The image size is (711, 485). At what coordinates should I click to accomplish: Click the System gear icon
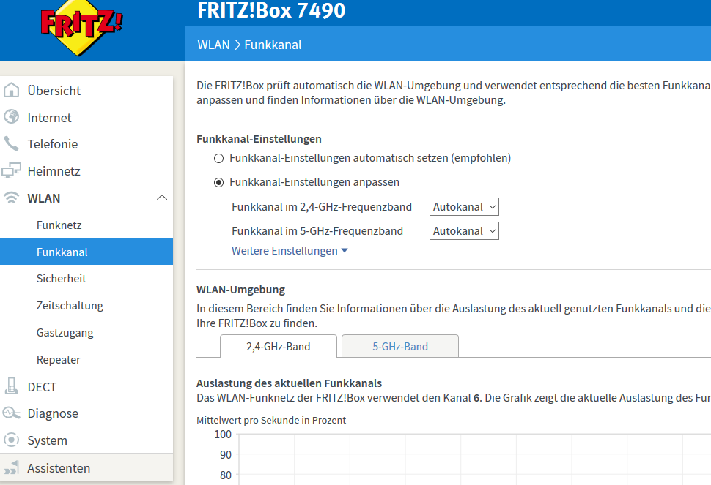click(x=11, y=440)
